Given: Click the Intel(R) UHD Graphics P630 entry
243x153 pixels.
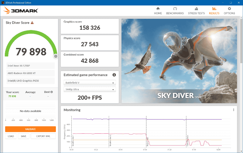Looking at the screenshot, I should tap(30, 81).
